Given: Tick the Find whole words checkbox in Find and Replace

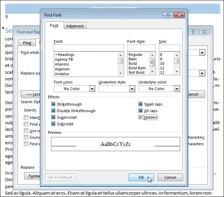Looking at the screenshot, I should [26, 124].
